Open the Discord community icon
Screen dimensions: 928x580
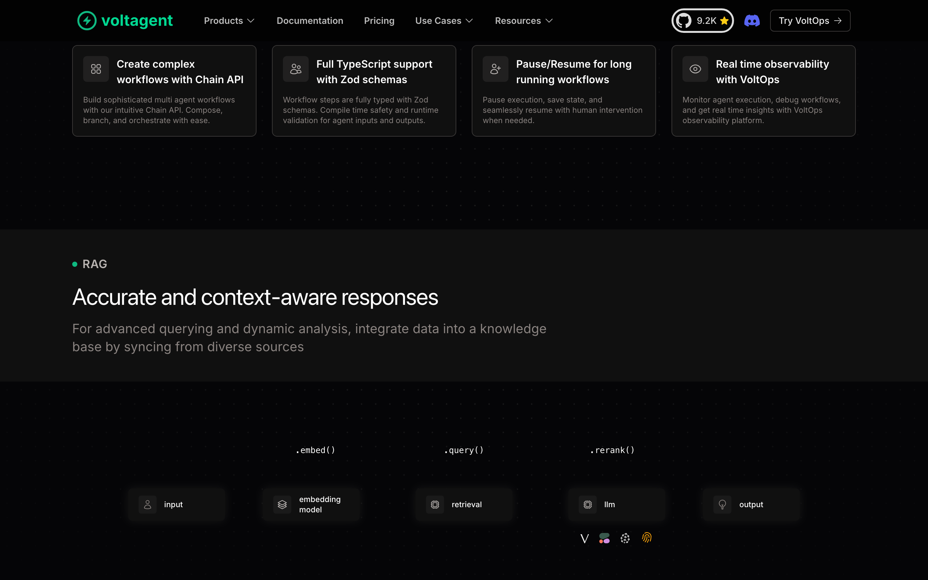752,21
